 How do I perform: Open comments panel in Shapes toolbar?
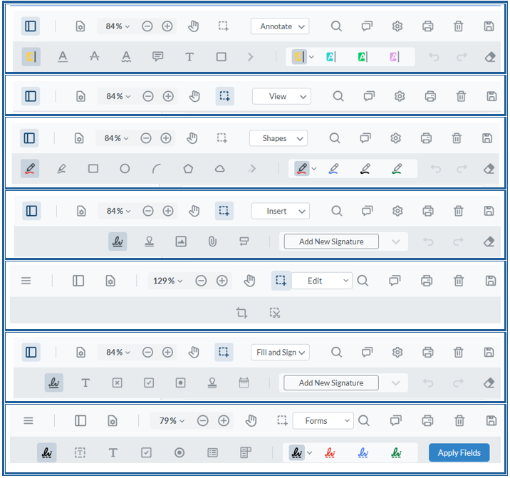tap(365, 138)
